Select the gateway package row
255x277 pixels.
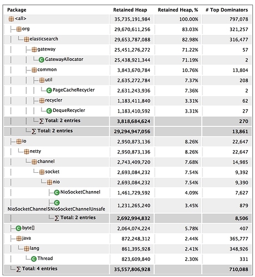click(127, 49)
